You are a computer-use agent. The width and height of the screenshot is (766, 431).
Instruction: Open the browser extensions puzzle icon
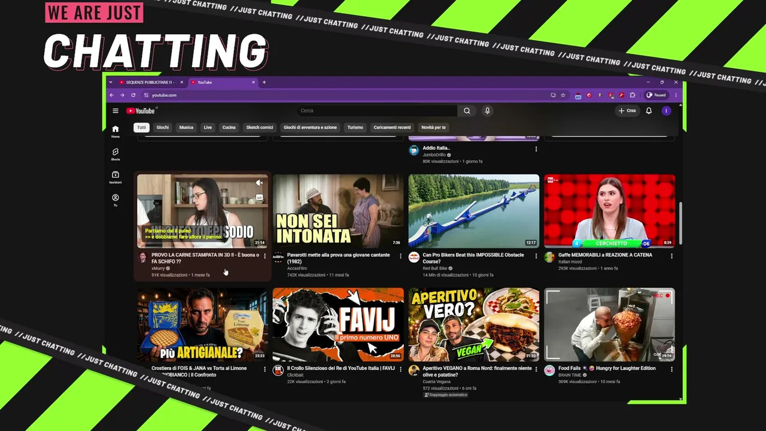click(x=633, y=95)
